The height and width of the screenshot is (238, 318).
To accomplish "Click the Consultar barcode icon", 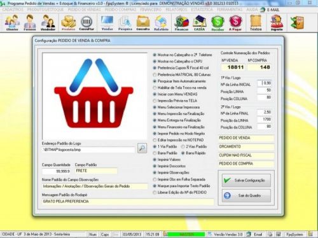I will pyautogui.click(x=86, y=22).
